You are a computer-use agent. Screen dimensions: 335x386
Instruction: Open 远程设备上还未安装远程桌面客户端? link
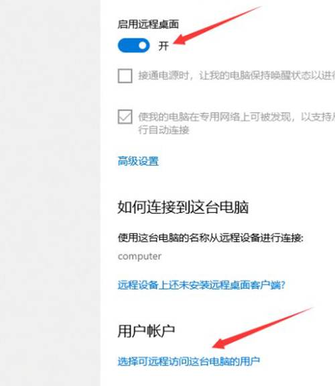click(x=201, y=285)
